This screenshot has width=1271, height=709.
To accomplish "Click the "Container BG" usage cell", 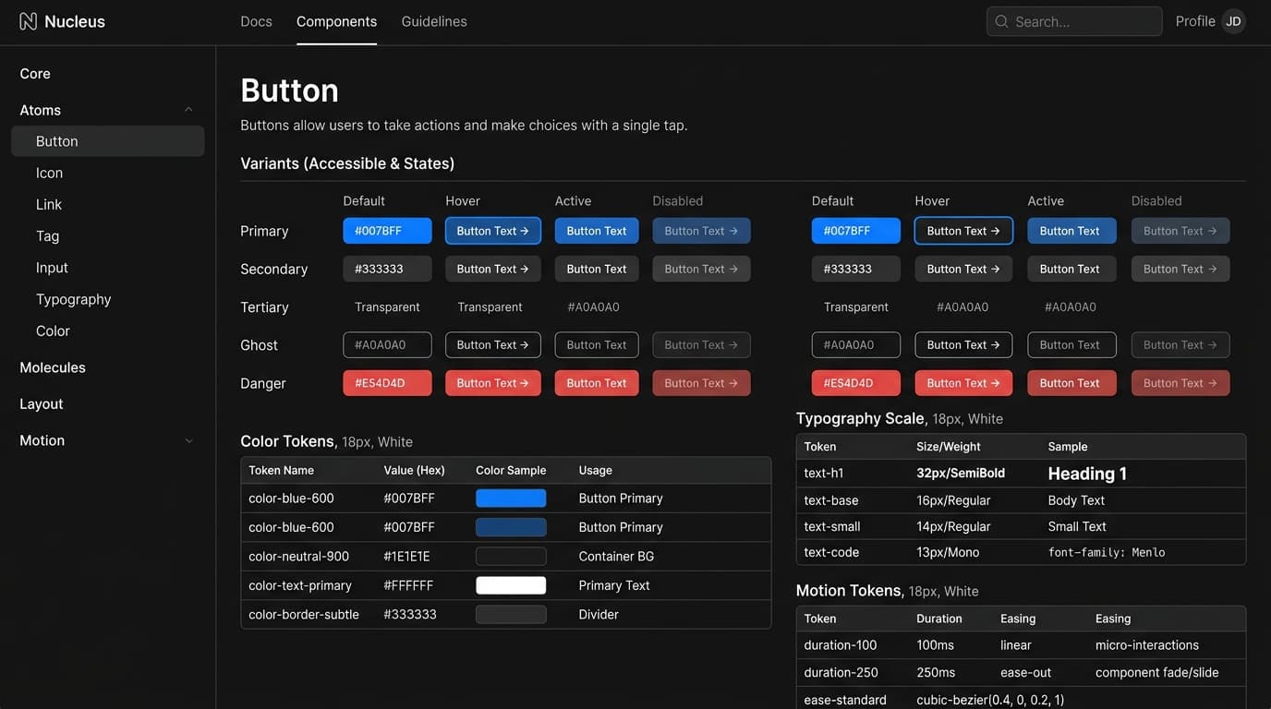I will pos(616,557).
